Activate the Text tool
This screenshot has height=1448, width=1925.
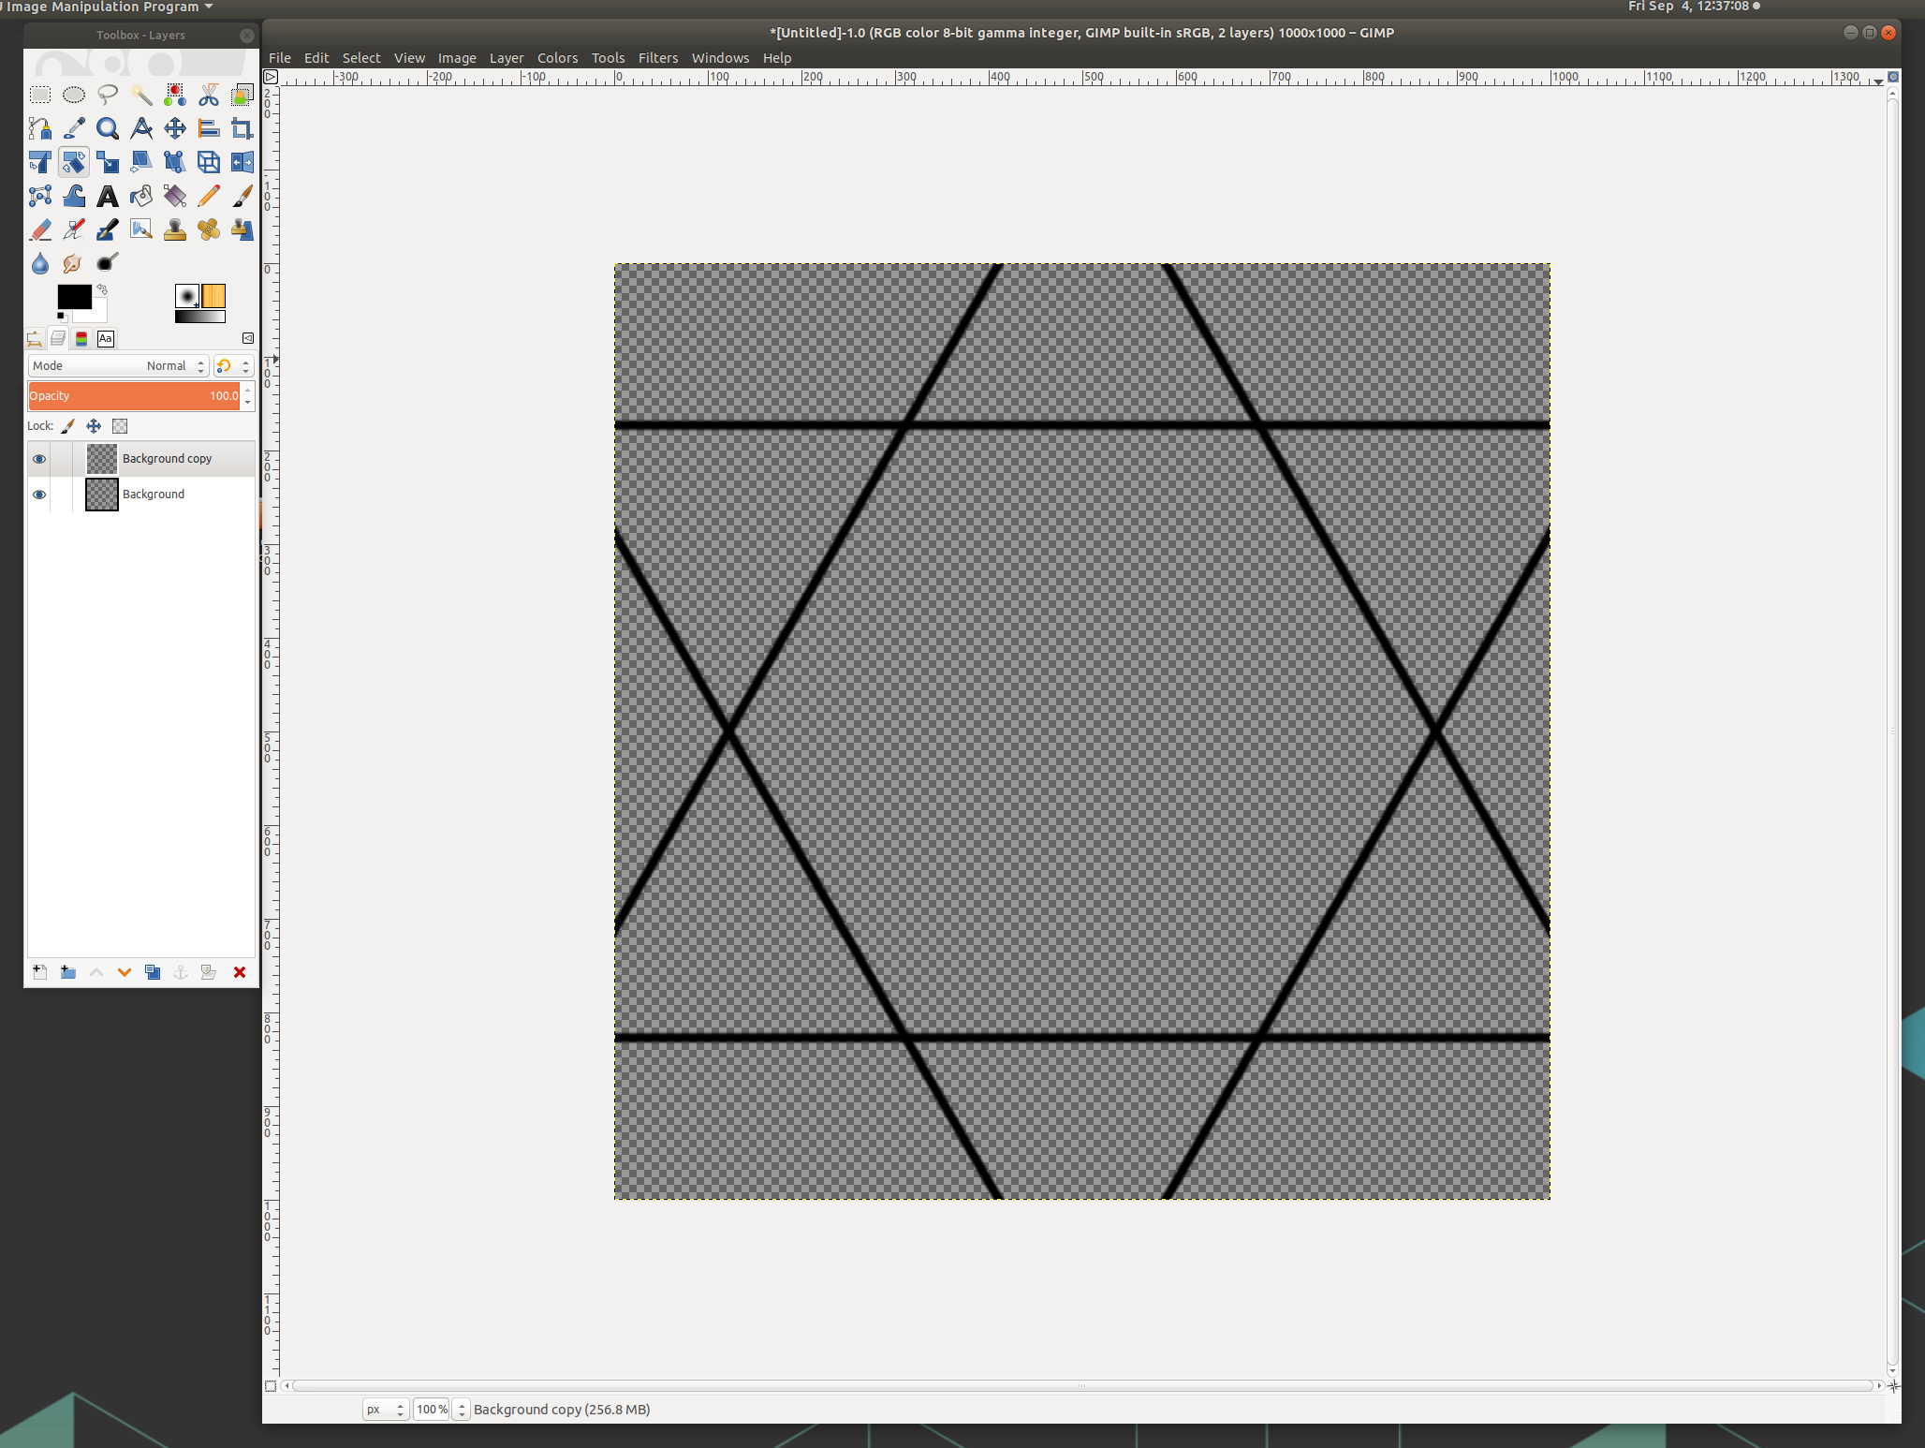tap(107, 196)
